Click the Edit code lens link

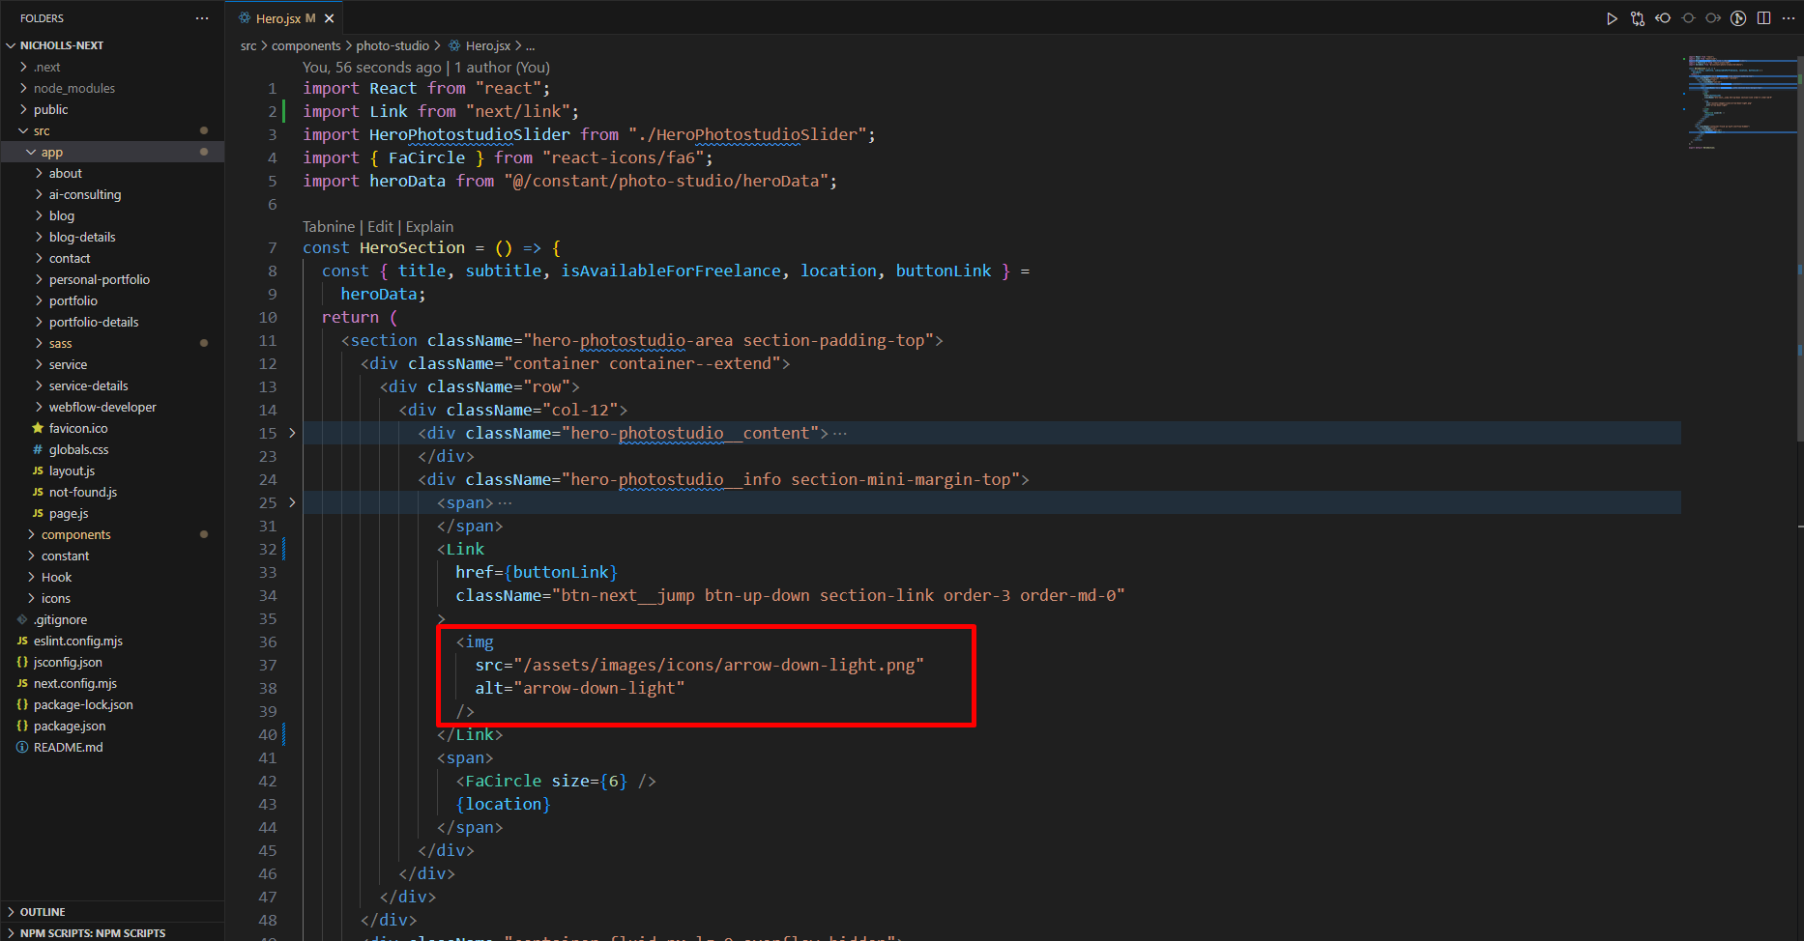pyautogui.click(x=380, y=226)
